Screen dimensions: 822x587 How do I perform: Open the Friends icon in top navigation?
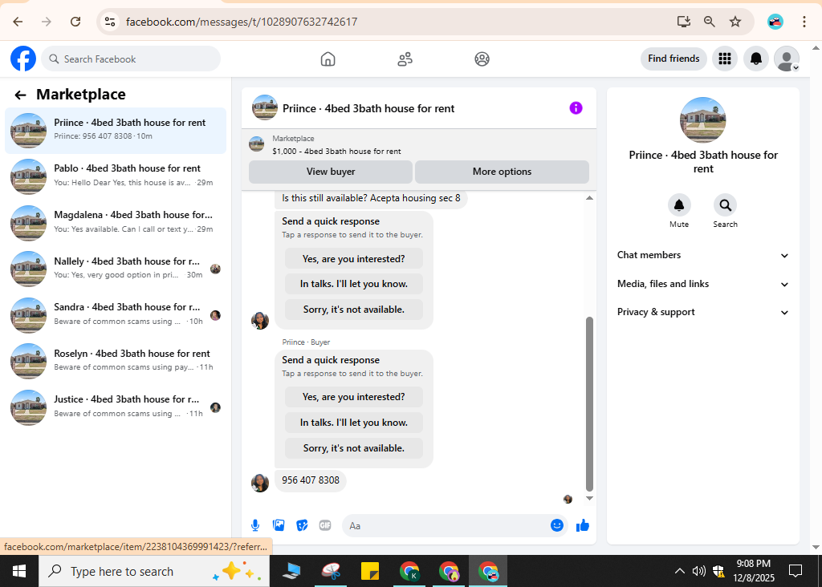[405, 59]
